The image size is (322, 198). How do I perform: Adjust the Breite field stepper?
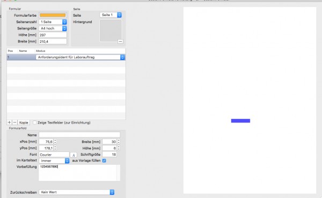[x=119, y=141]
